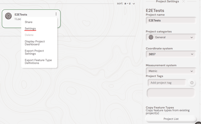Open the Coordinate system 3857 dropdown

coord(171,54)
